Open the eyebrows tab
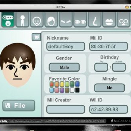The width and height of the screenshot is (131, 131). coord(66,20)
